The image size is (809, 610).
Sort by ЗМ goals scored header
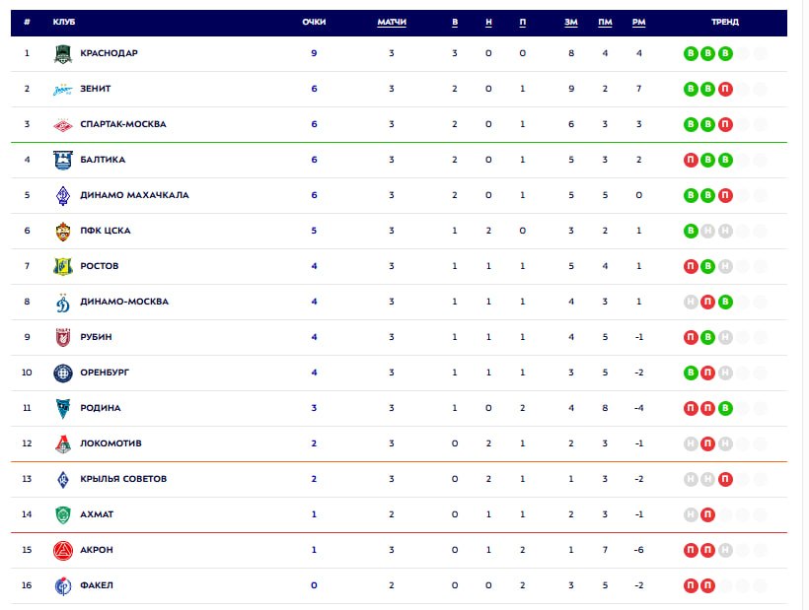click(x=571, y=22)
